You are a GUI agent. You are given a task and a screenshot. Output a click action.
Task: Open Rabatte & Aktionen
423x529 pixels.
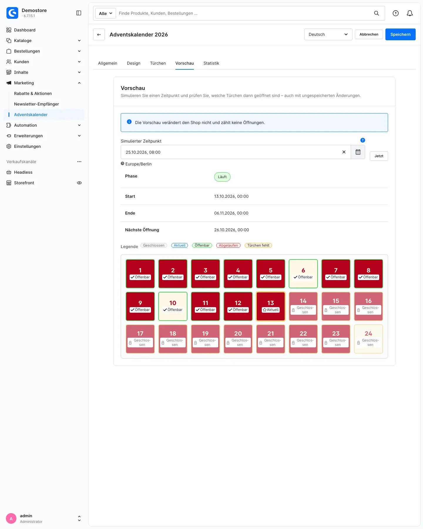(x=33, y=93)
